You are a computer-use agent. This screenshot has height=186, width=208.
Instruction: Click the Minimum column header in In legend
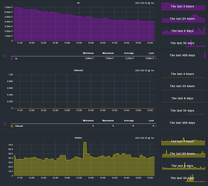[88, 53]
